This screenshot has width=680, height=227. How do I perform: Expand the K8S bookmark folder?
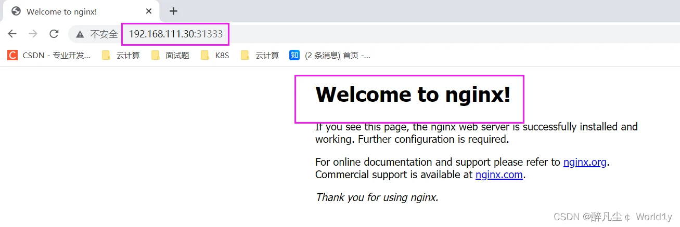[x=215, y=55]
